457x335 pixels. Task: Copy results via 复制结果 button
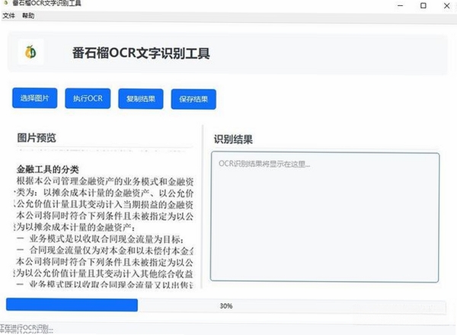coord(141,99)
